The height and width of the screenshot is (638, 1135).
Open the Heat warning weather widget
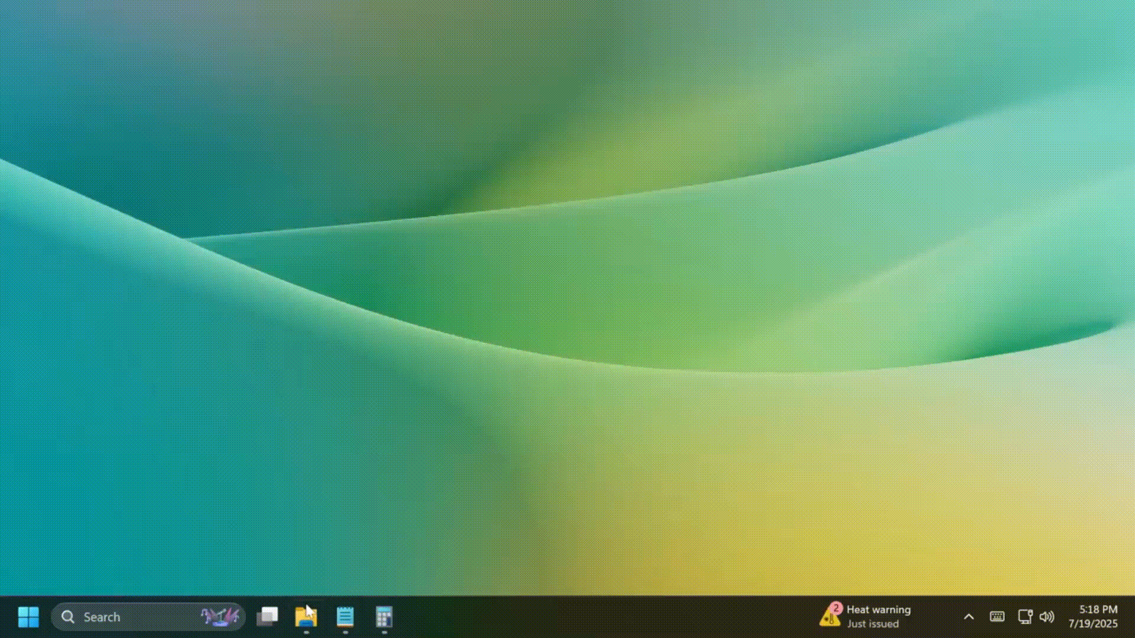(x=865, y=617)
